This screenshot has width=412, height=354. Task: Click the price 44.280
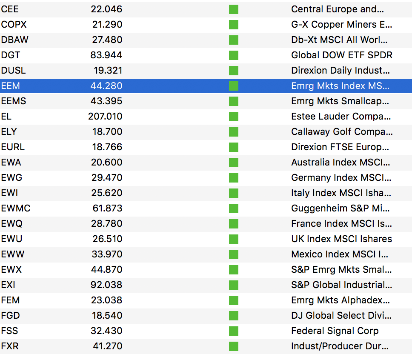pyautogui.click(x=106, y=86)
